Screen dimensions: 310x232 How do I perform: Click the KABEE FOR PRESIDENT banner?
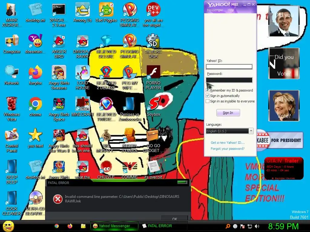click(x=280, y=140)
